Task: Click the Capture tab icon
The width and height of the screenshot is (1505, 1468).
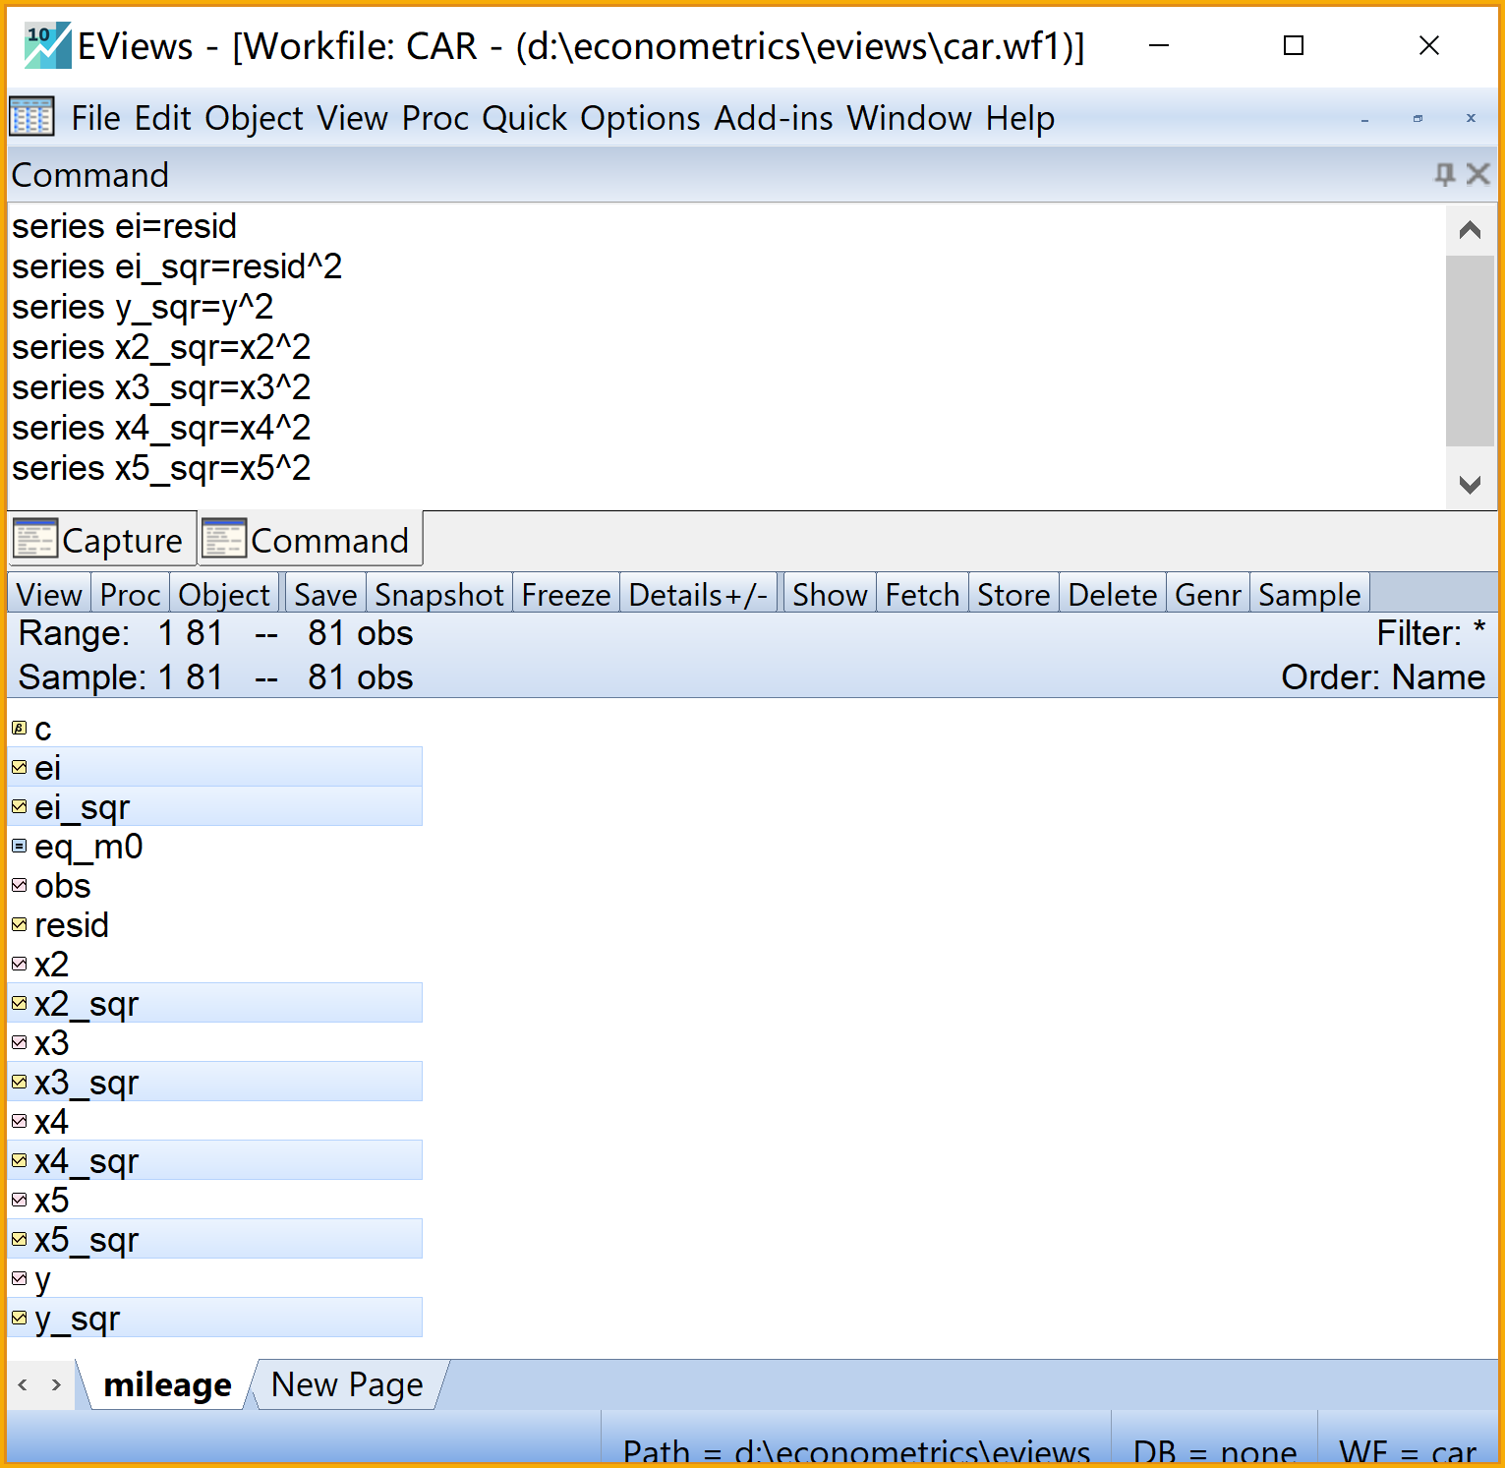Action: pos(35,540)
